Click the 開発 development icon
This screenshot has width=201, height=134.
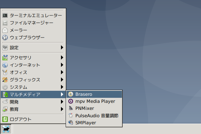point(5,102)
